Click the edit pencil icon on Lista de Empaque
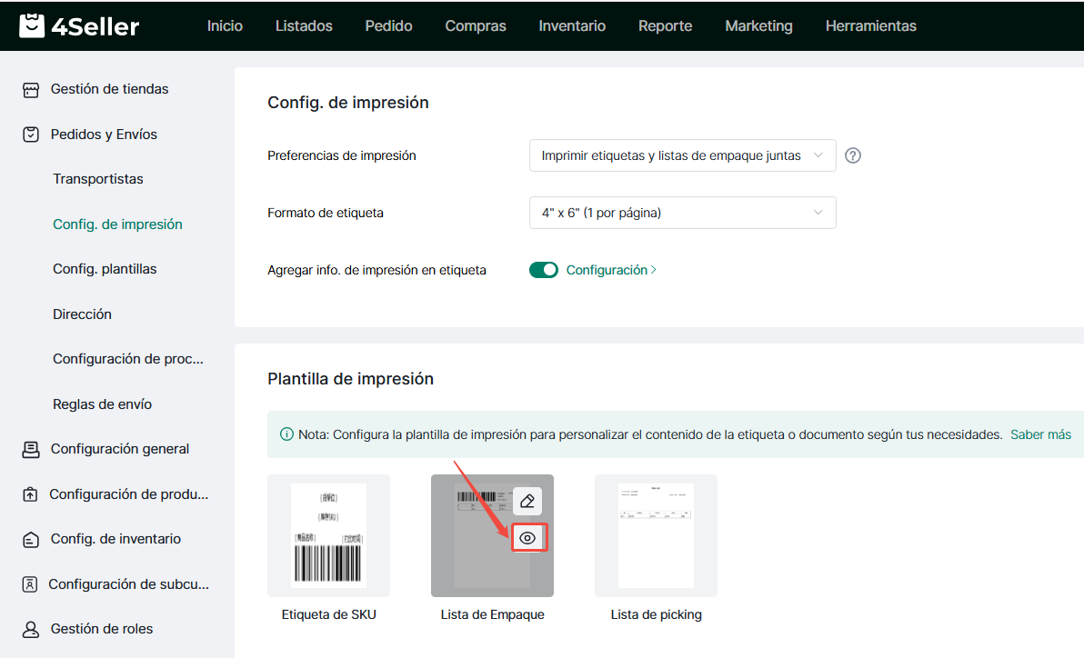This screenshot has height=658, width=1084. pyautogui.click(x=527, y=501)
